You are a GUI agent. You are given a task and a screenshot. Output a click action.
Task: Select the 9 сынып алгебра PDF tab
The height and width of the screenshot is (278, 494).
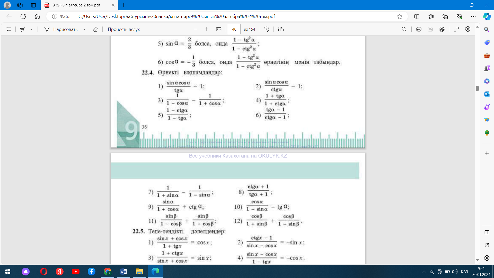tap(76, 5)
